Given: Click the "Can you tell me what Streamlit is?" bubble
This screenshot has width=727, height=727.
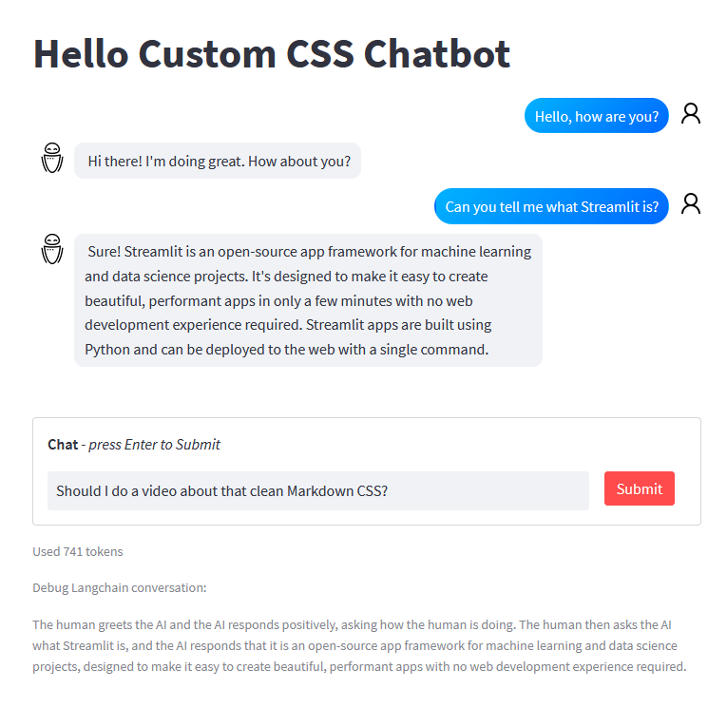Looking at the screenshot, I should (551, 206).
